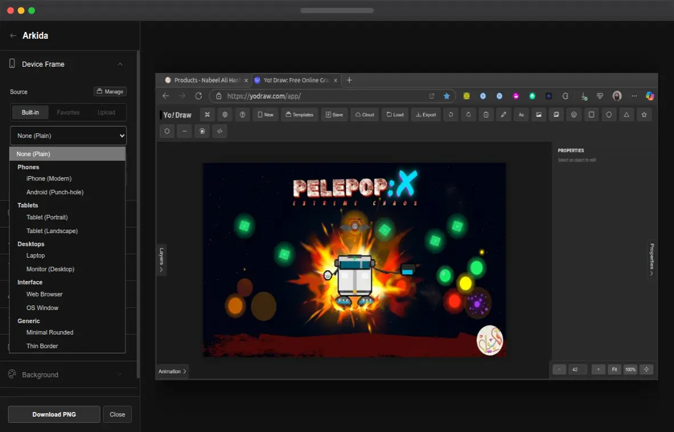This screenshot has height=432, width=674.
Task: Choose Tablet (Portrait) frame
Action: [67, 217]
